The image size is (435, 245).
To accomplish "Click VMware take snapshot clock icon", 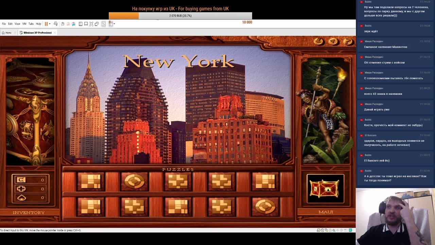I will click(63, 24).
